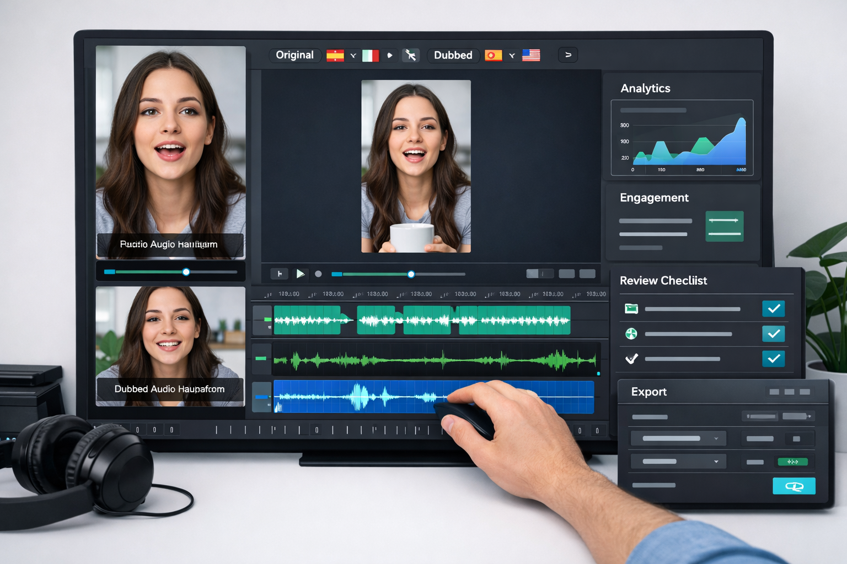Click the first small square in Export header
This screenshot has width=847, height=564.
click(774, 392)
